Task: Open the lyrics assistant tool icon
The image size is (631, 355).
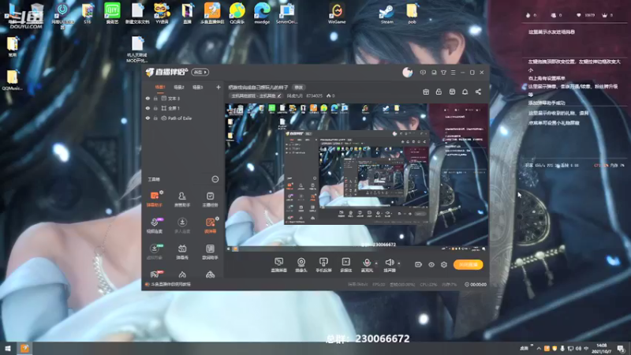Action: click(x=210, y=252)
